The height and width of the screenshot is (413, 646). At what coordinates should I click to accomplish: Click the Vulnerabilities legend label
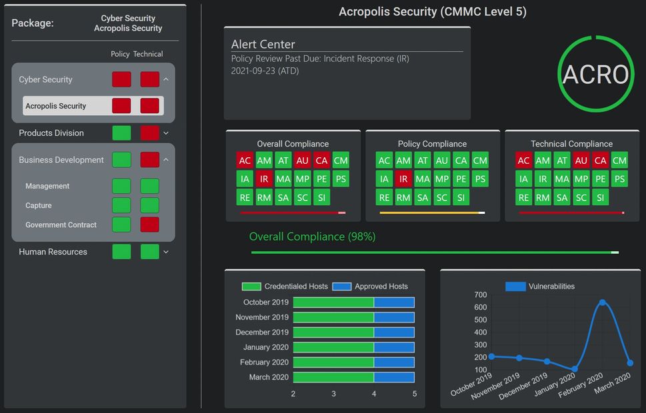click(x=554, y=286)
